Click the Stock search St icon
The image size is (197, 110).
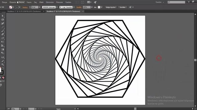pyautogui.click(x=82, y=2)
